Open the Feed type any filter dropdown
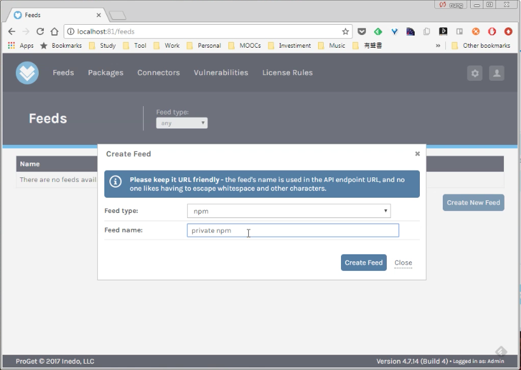This screenshot has width=521, height=370. coord(182,123)
